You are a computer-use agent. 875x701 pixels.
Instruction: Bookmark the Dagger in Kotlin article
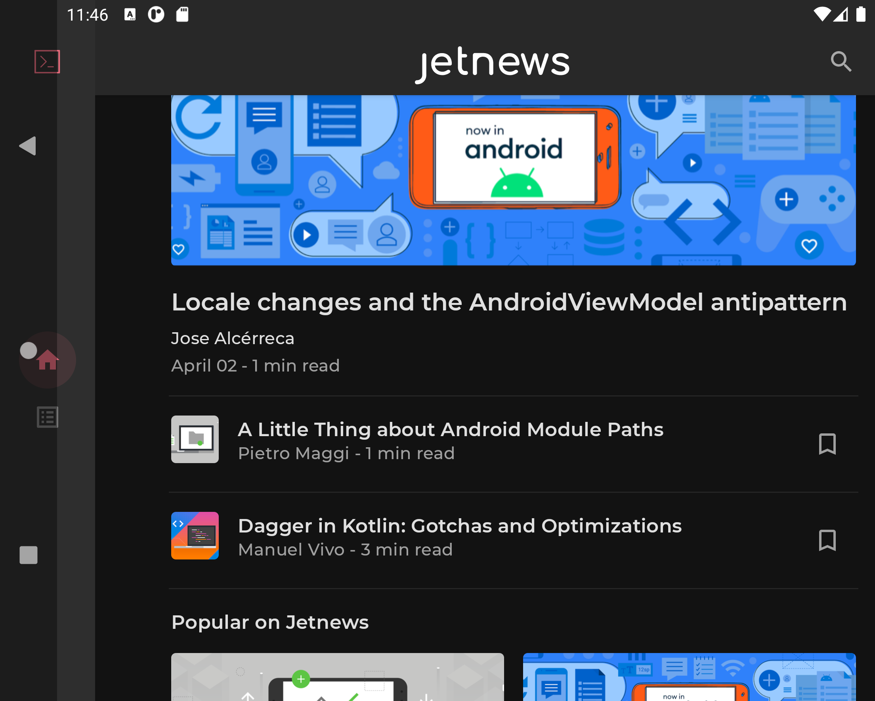click(x=828, y=541)
